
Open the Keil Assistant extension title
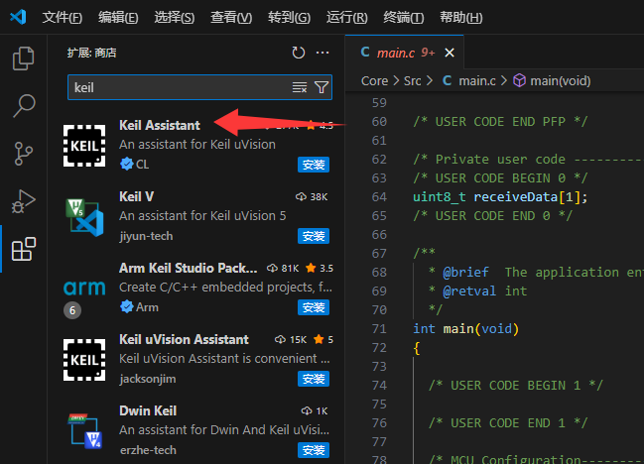[160, 125]
